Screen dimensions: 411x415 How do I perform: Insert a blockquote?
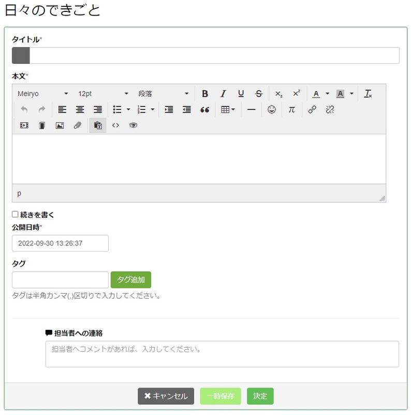click(x=204, y=109)
